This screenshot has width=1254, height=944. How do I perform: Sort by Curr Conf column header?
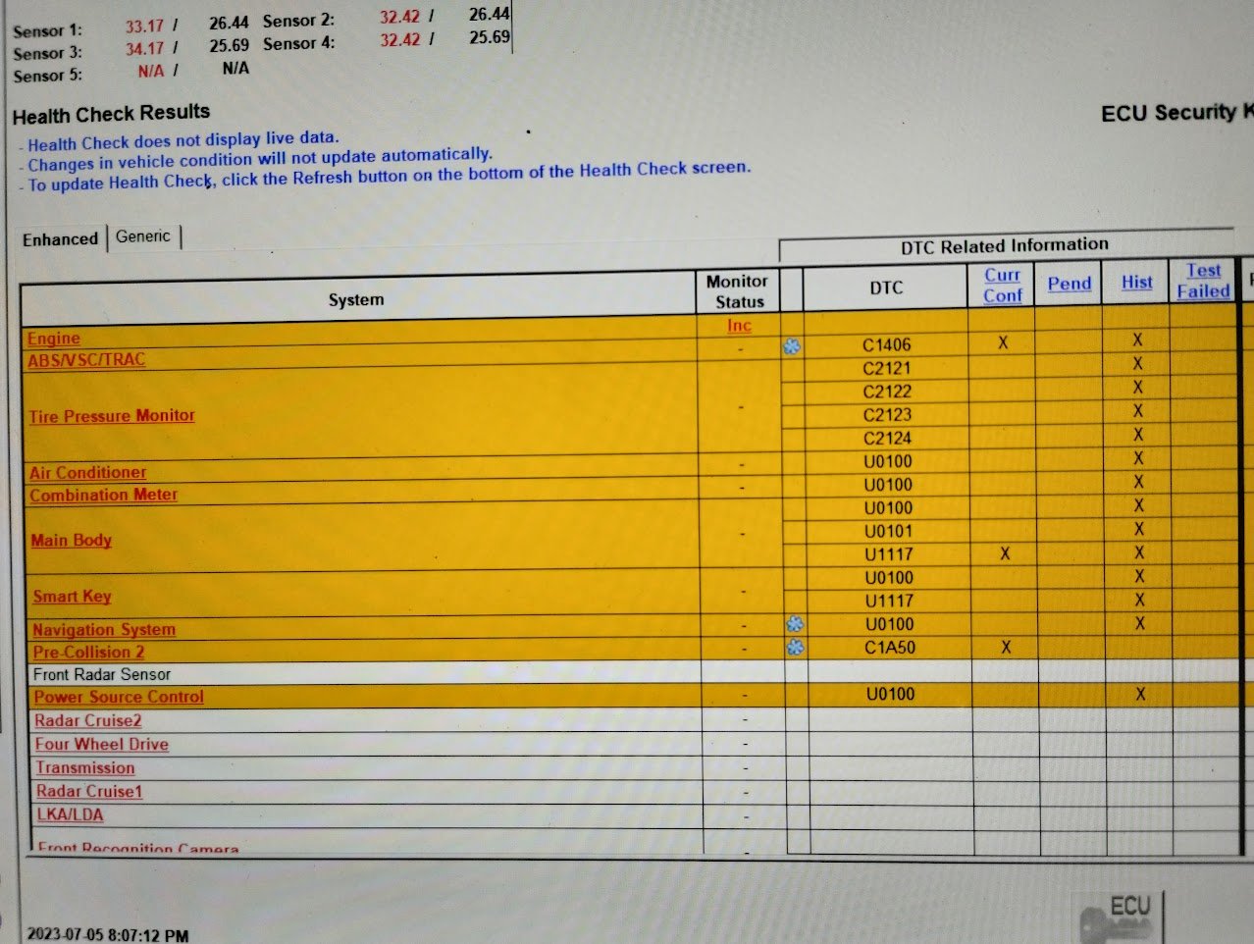click(x=1003, y=286)
